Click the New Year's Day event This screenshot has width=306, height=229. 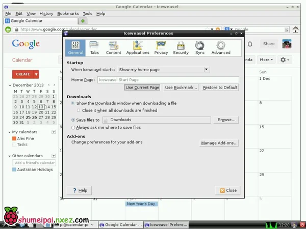pyautogui.click(x=141, y=204)
